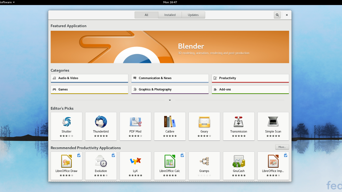
Task: Click installed badge on LibreOffice Impress
Action: 286,155
